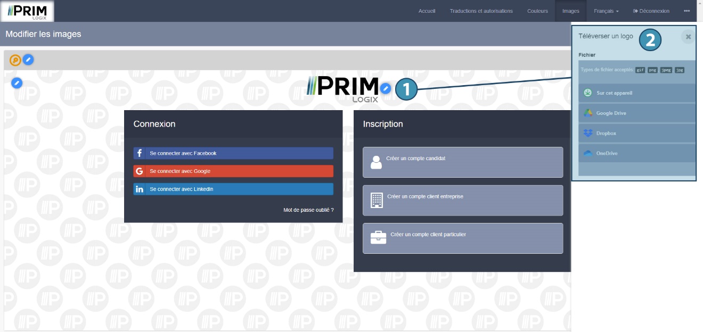703x332 pixels.
Task: Open the Français language dropdown
Action: coord(606,11)
